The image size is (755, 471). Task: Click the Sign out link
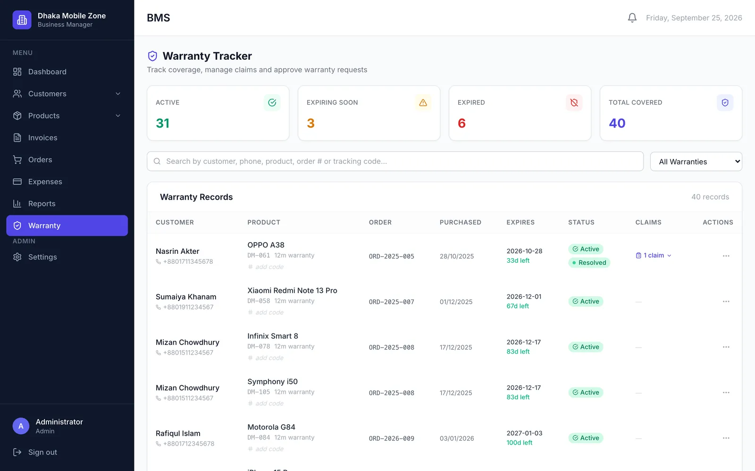pos(42,452)
